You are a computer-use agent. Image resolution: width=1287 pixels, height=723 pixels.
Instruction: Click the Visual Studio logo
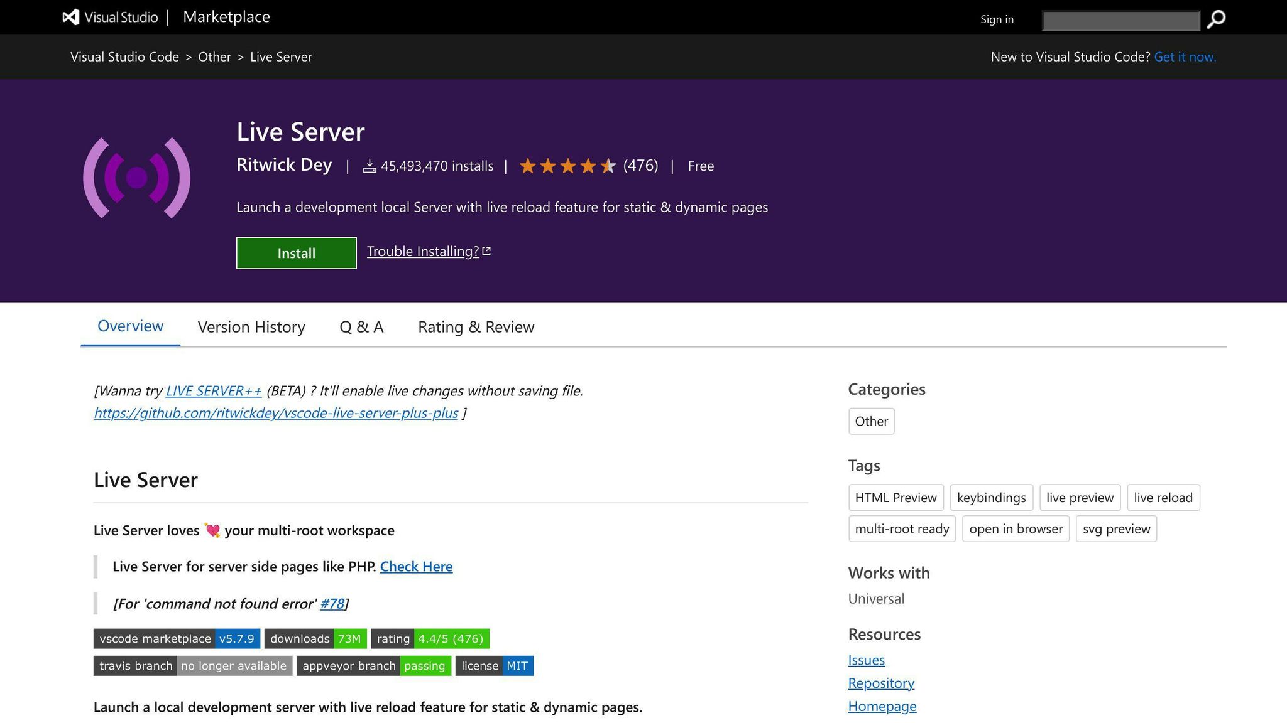69,17
